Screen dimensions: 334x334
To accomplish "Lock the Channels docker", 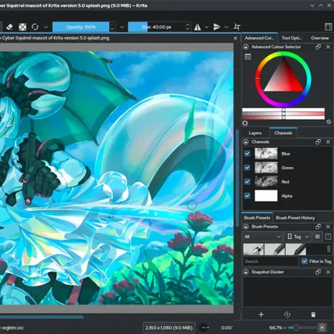I will (x=246, y=142).
